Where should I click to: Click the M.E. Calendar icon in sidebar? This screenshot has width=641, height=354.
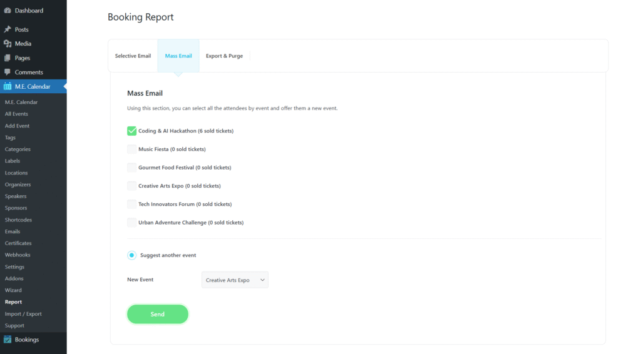(x=8, y=86)
